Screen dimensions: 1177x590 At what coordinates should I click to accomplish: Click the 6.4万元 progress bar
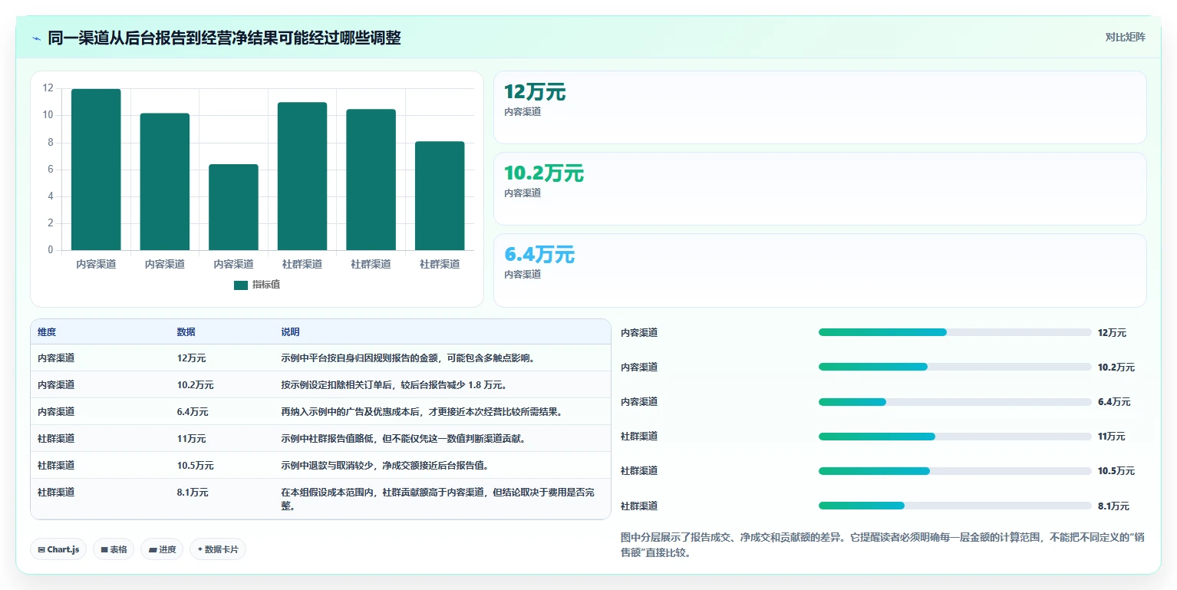point(954,402)
